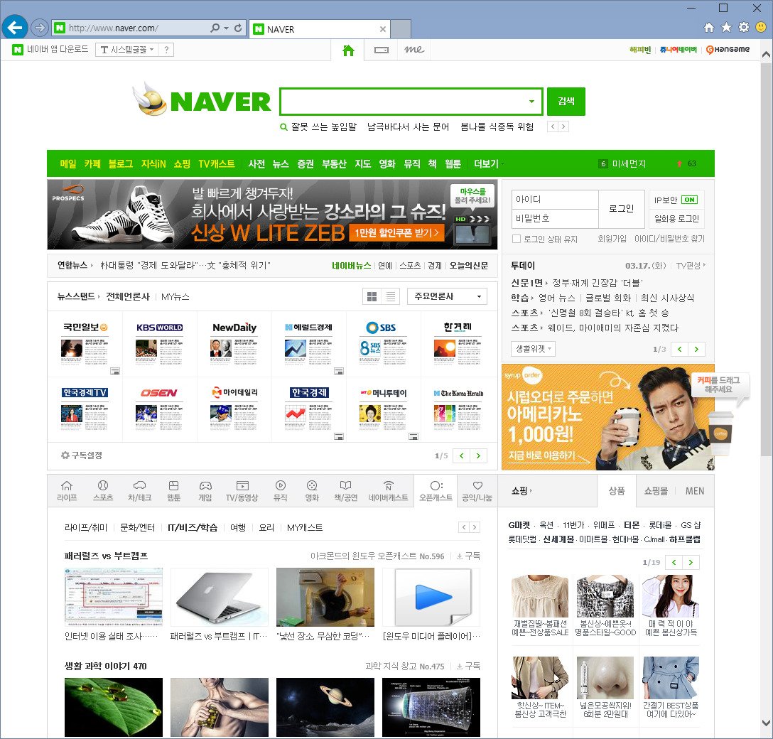
Task: Open the 생활위젯 dropdown
Action: click(534, 349)
